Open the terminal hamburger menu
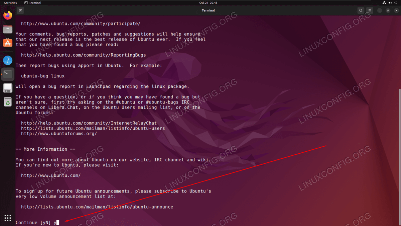The width and height of the screenshot is (401, 226). point(369,11)
